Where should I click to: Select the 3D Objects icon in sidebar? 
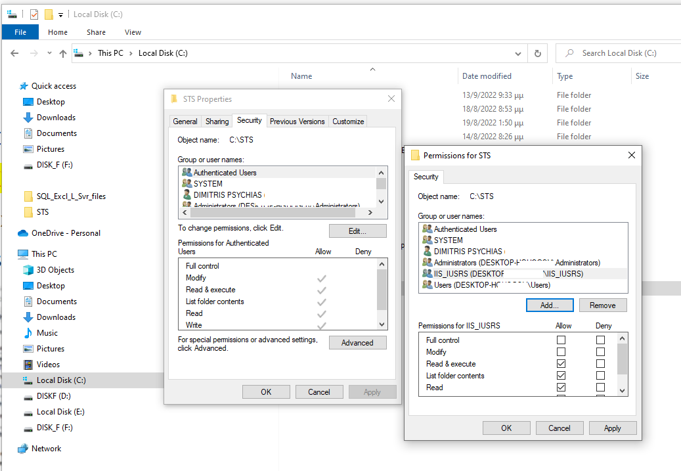(28, 270)
